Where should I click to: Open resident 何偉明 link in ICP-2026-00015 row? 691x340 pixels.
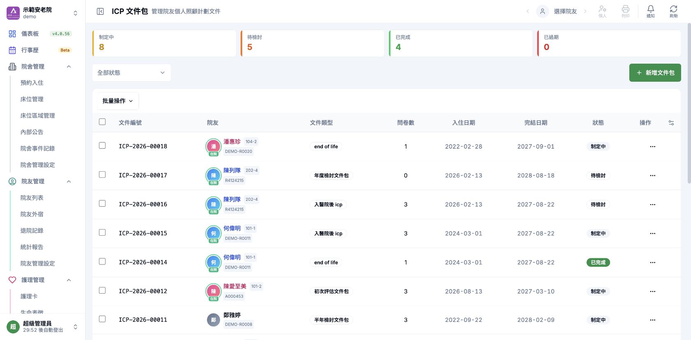pos(232,228)
